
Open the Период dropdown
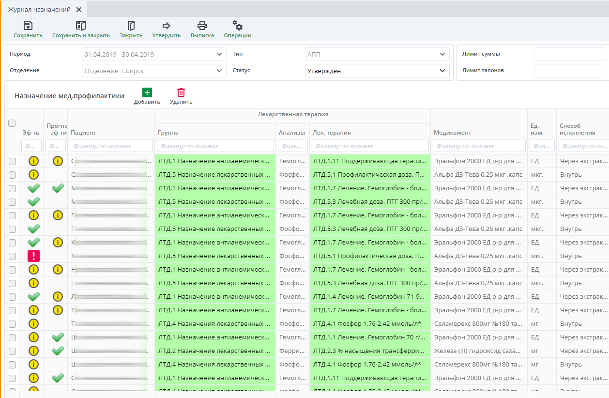(x=153, y=54)
